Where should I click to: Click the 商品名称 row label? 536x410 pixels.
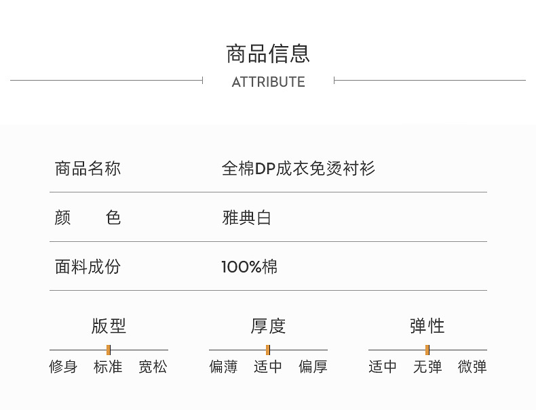[88, 168]
